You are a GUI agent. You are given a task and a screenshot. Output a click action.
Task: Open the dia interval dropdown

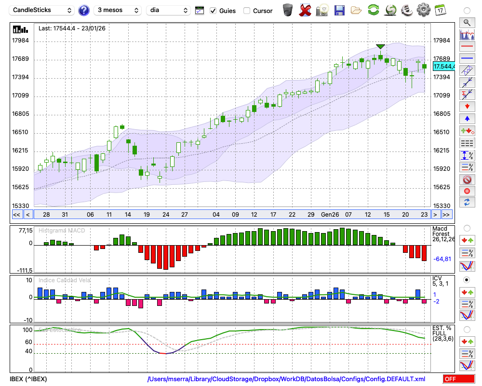tap(168, 10)
